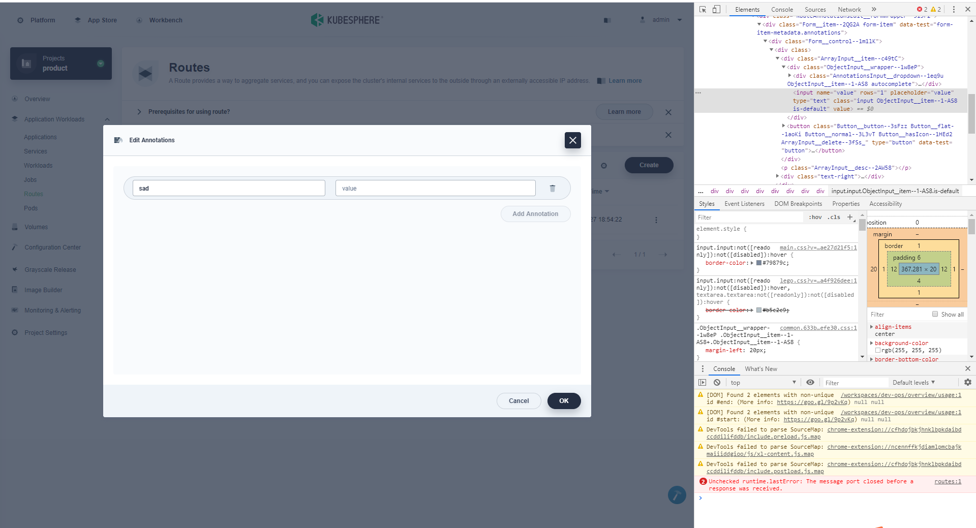Click the Add Annotation button
The image size is (976, 528).
pos(535,213)
